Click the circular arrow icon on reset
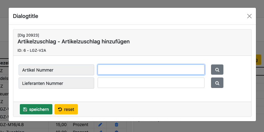This screenshot has height=132, width=264. point(60,109)
